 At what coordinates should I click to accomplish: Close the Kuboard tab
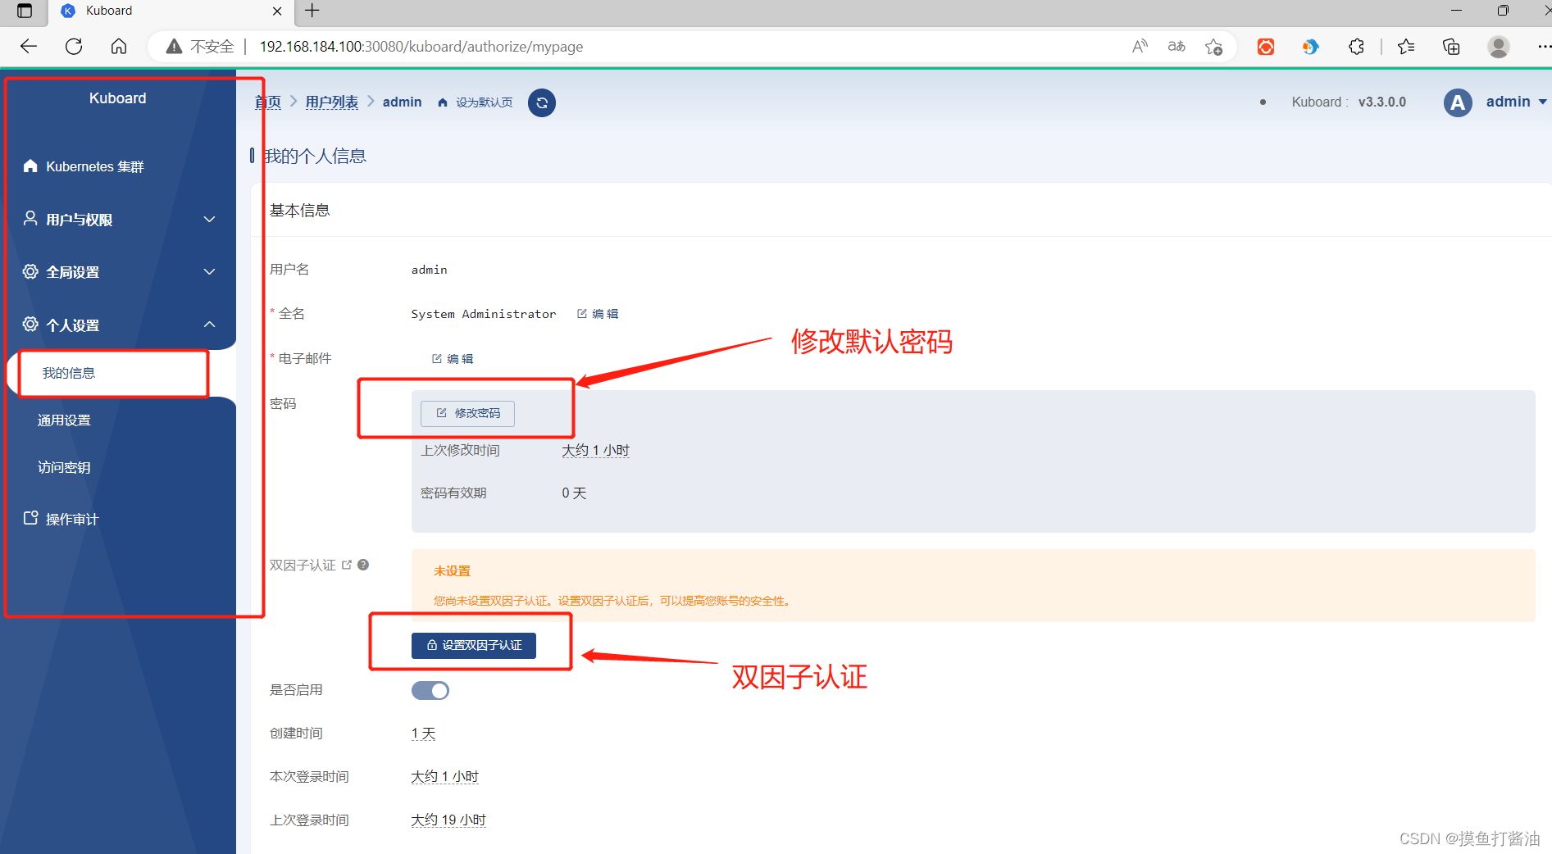(277, 11)
